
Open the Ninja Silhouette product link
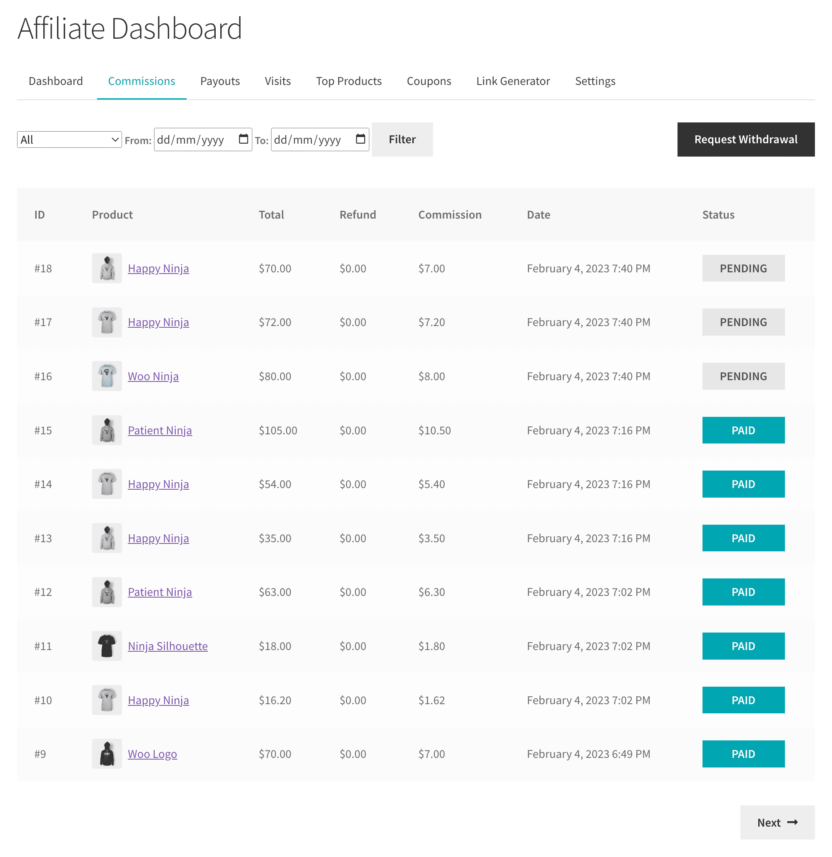point(167,646)
